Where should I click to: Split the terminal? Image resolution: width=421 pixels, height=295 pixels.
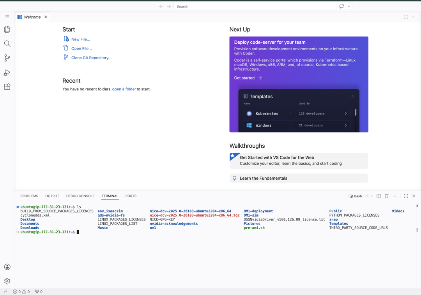pos(379,196)
